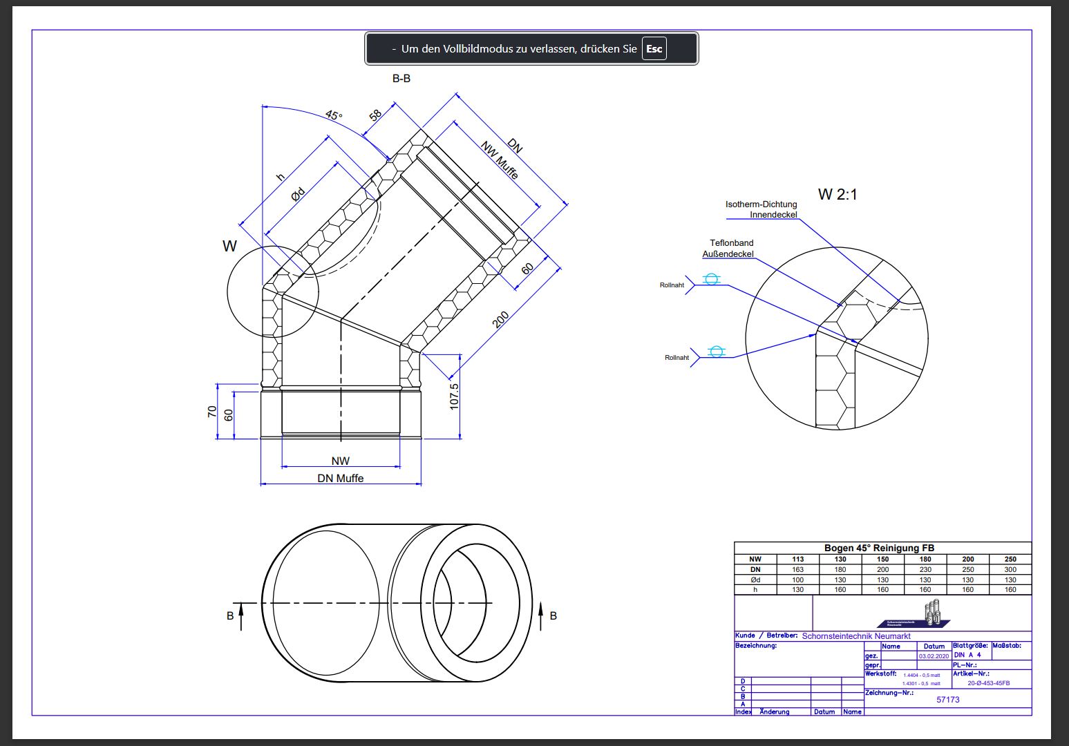
Task: Select the 'W 2:1' detail view title
Action: [837, 195]
